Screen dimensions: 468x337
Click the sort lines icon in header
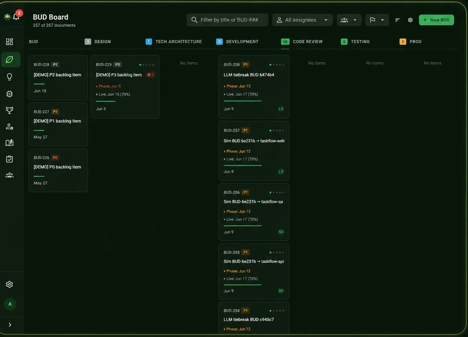[x=397, y=20]
